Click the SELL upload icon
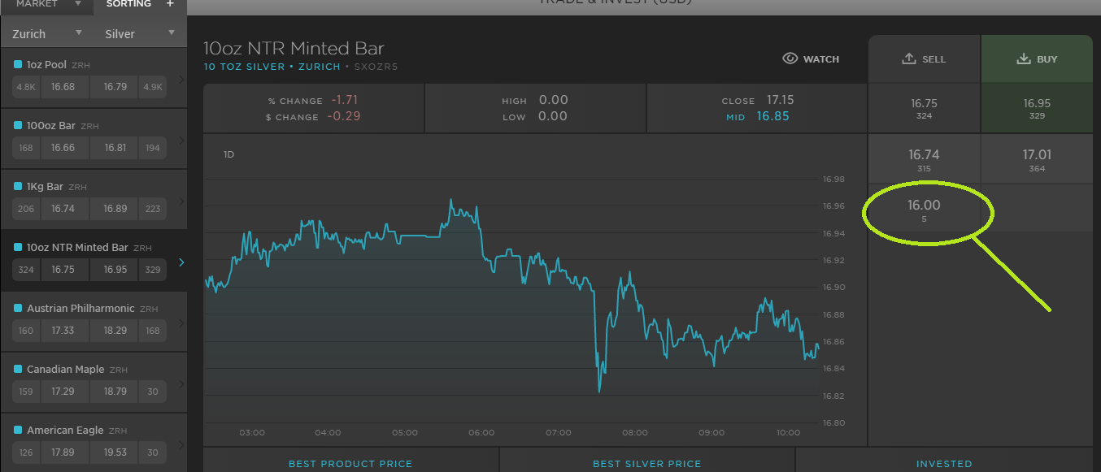Screen dimensions: 1101x472 pyautogui.click(x=909, y=58)
